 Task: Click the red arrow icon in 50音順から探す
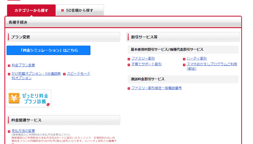[x=62, y=10]
